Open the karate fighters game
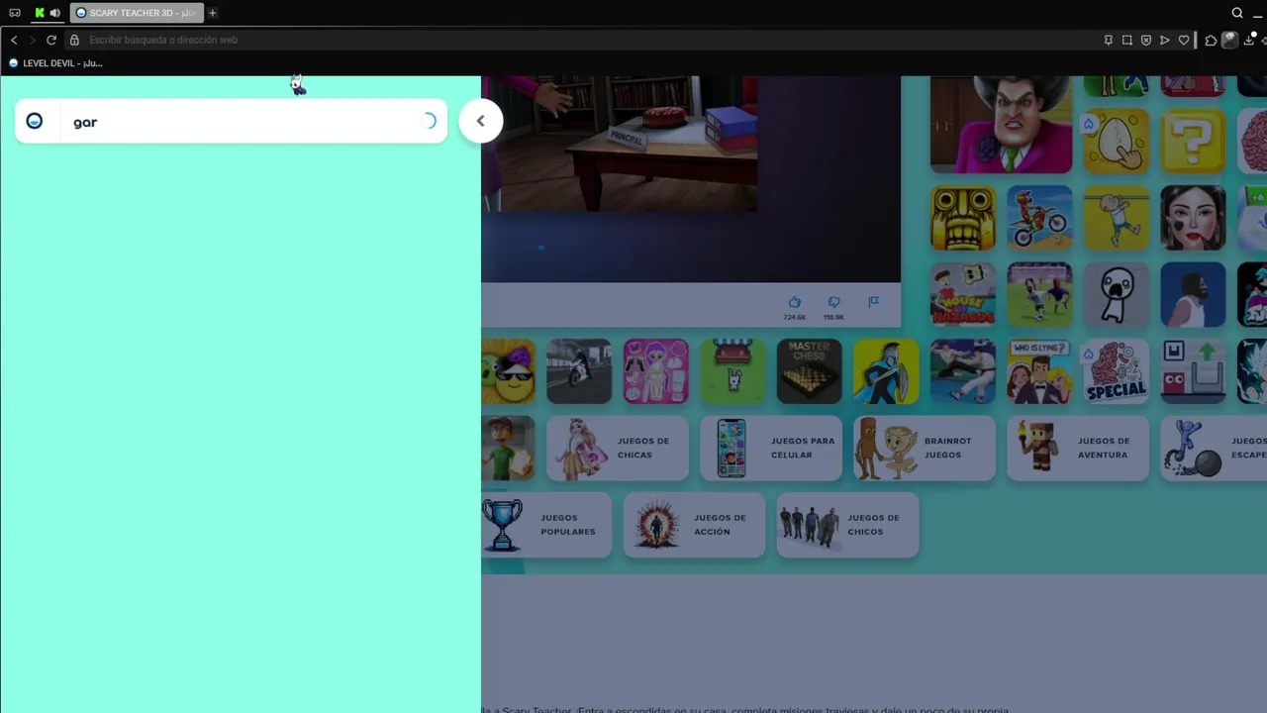Screen dimensions: 1267x713 click(963, 371)
